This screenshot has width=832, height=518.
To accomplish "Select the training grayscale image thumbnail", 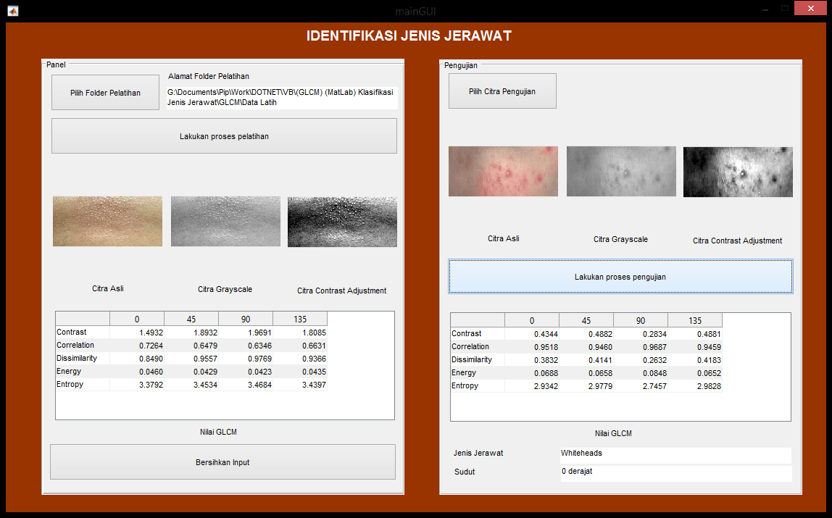I will click(225, 221).
